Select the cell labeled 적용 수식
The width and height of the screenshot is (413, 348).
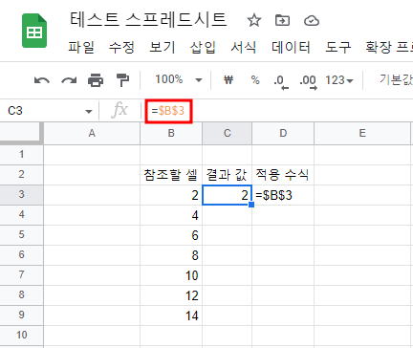pos(283,175)
